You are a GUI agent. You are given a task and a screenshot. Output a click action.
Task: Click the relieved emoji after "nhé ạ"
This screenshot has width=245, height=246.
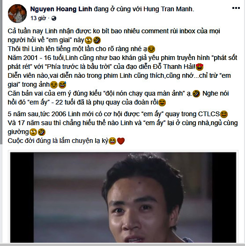click(x=151, y=49)
